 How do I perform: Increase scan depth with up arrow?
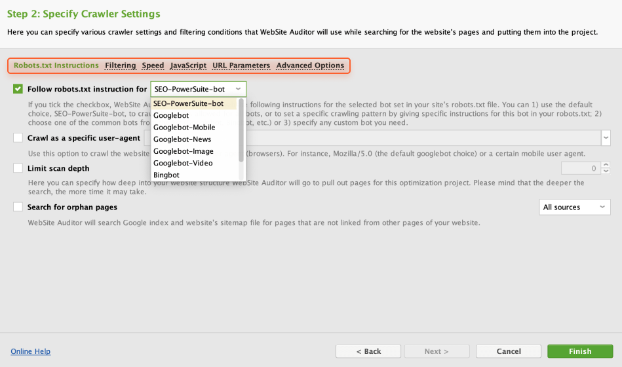point(606,165)
